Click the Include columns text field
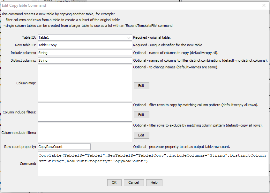Viewport: 270px width, 193px height. point(85,53)
